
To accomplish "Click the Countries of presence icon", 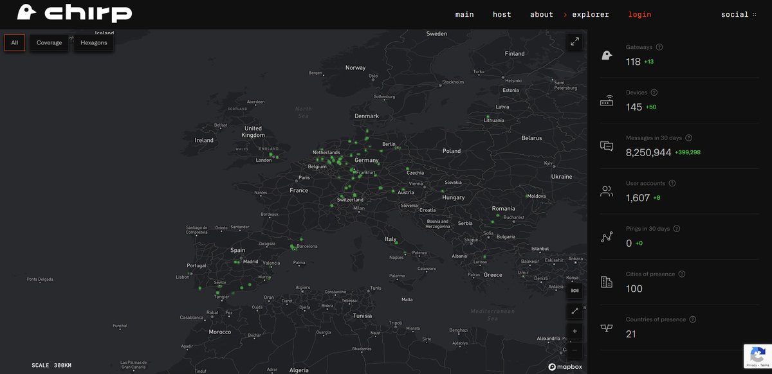I will pyautogui.click(x=607, y=328).
